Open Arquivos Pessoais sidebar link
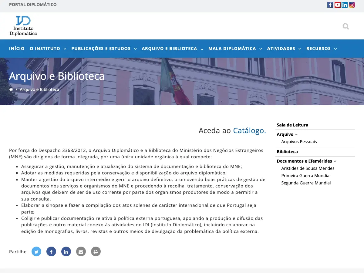 [299, 142]
